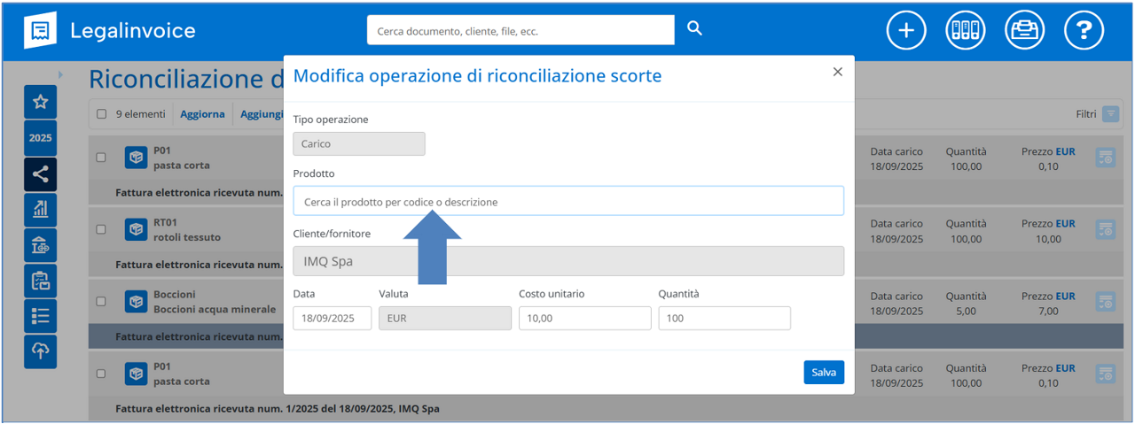This screenshot has height=424, width=1135.
Task: Open the bar chart statistics sidebar icon
Action: coord(40,209)
